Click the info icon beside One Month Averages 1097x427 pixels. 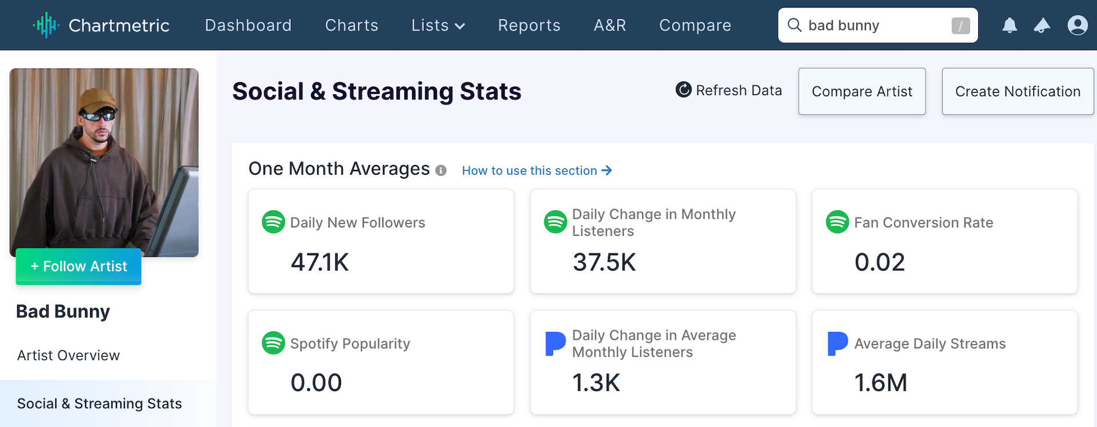point(441,171)
